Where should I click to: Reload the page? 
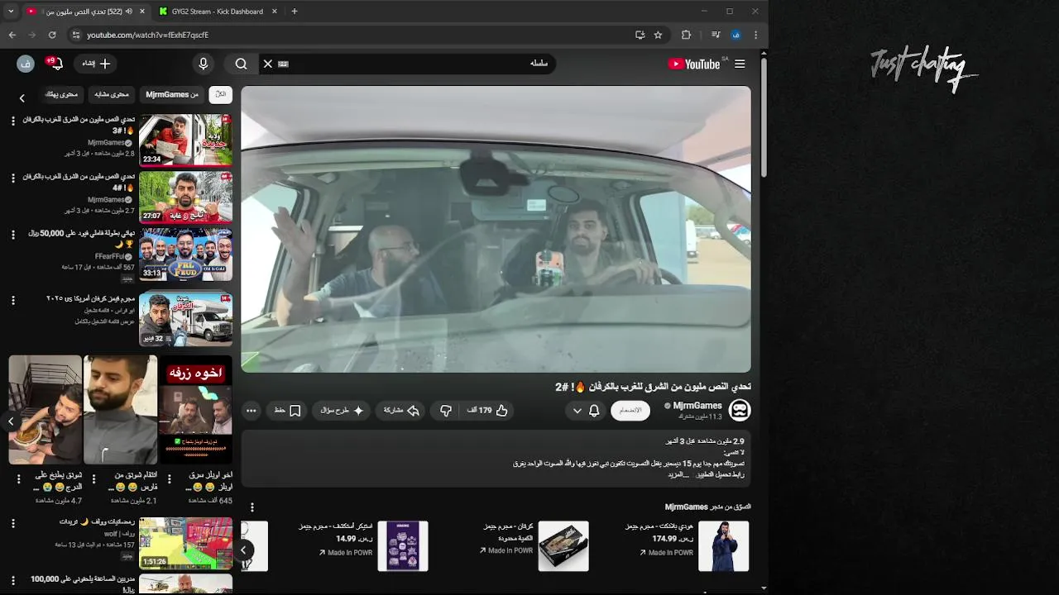click(52, 35)
